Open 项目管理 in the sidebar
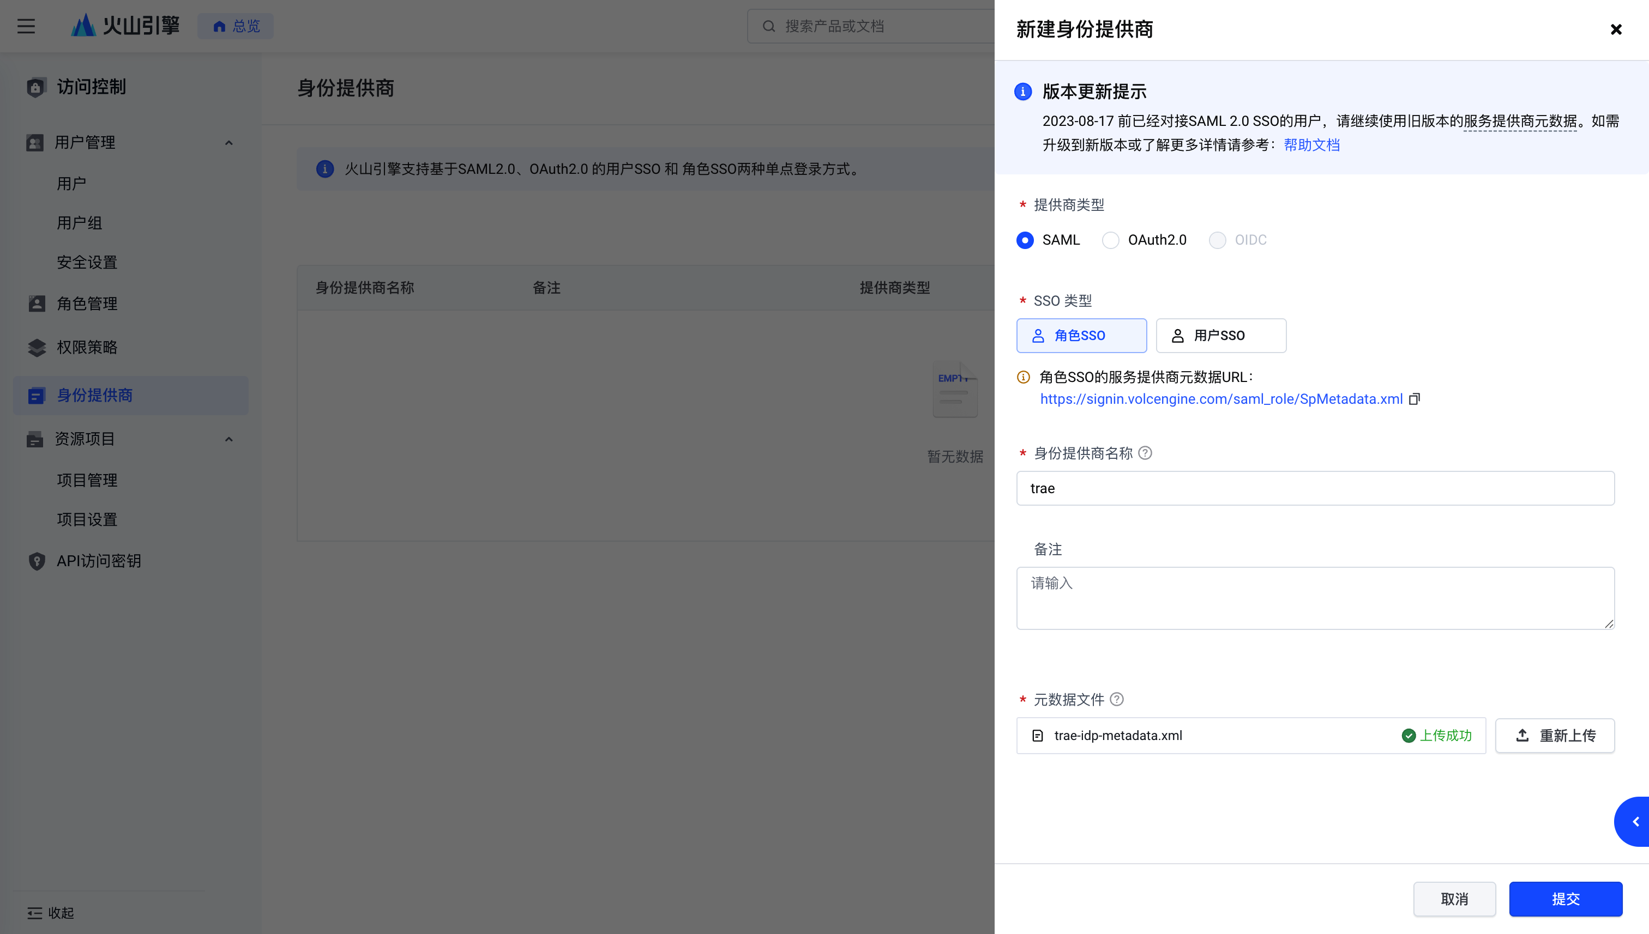 pos(87,481)
